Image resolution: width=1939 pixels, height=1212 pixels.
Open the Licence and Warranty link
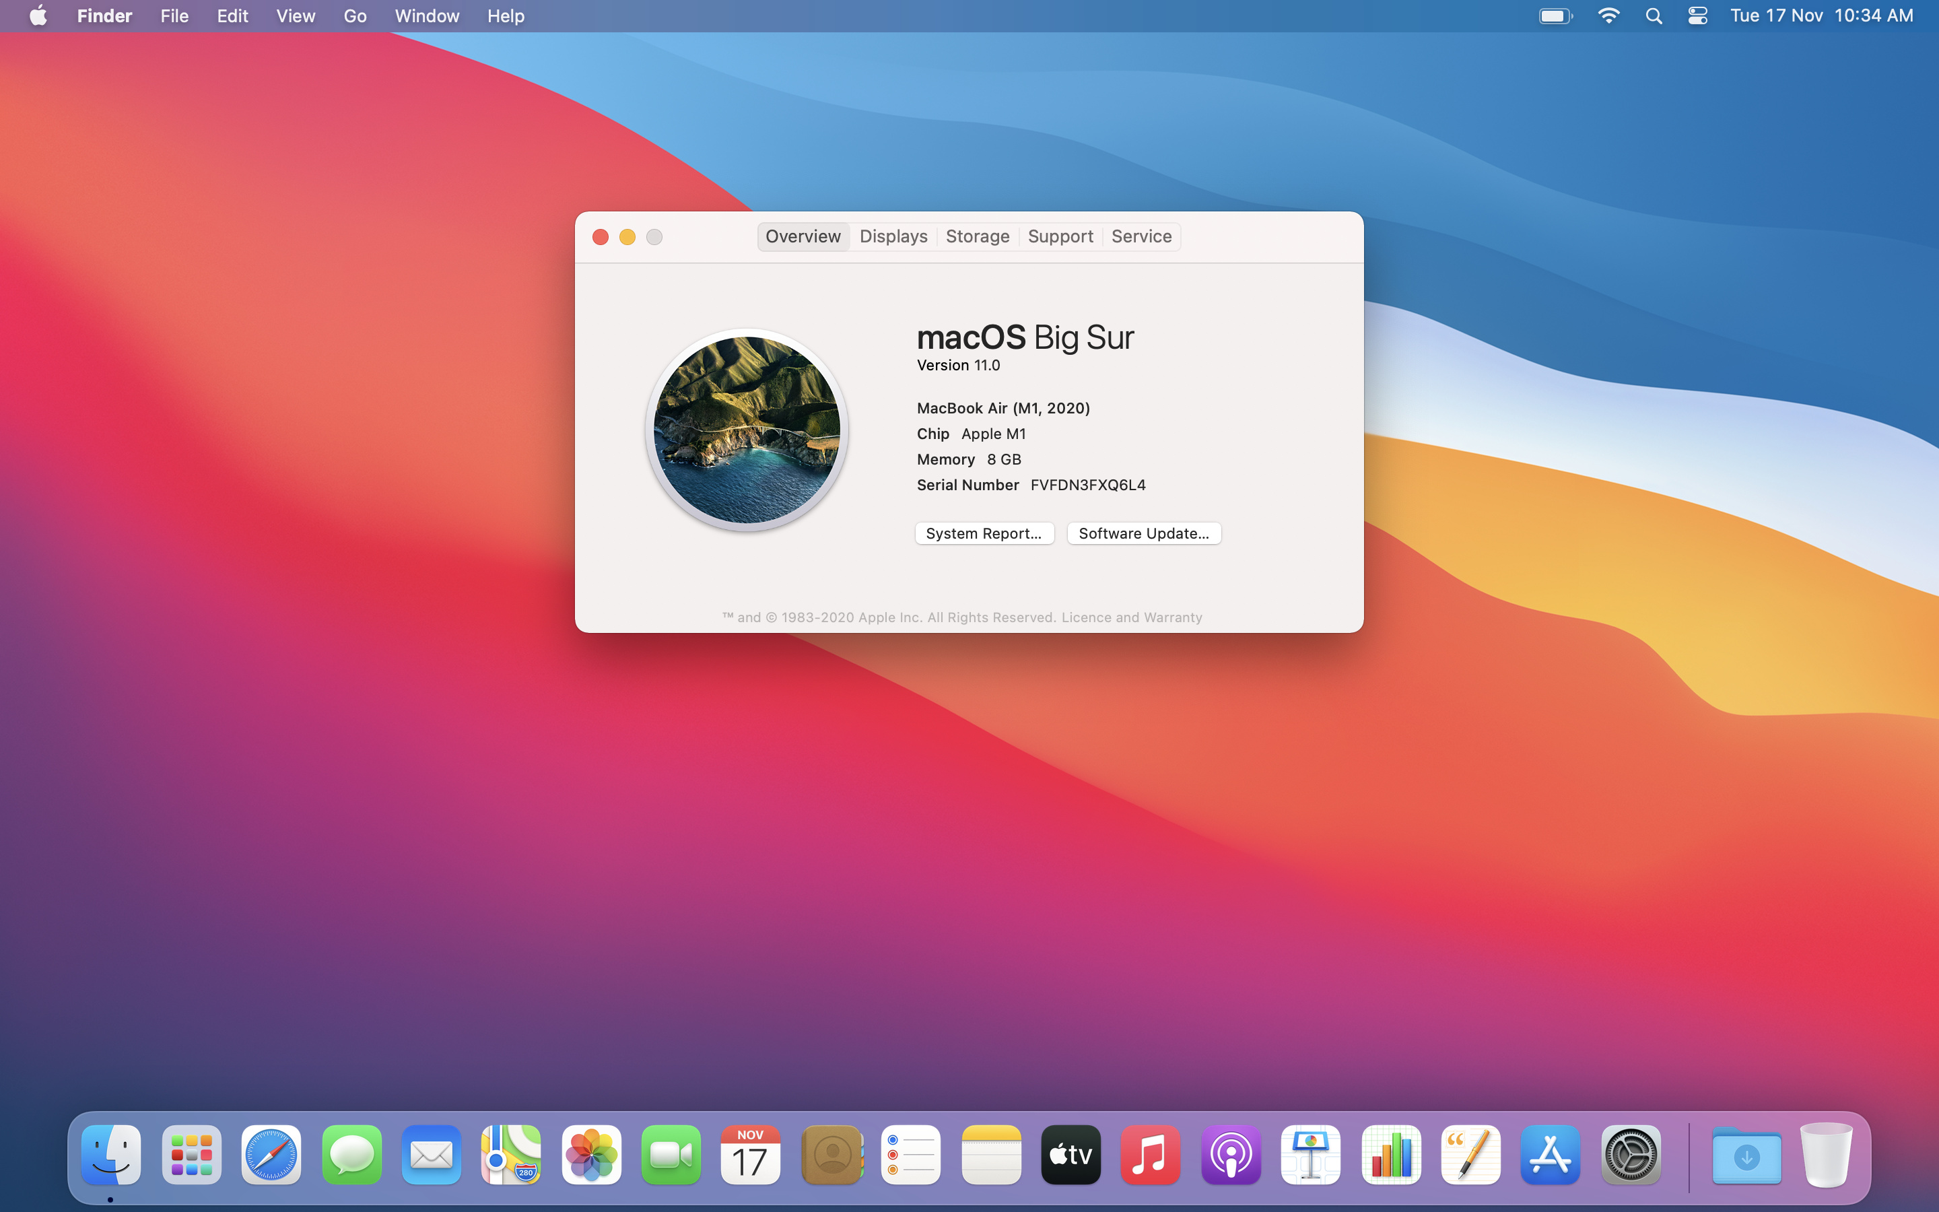1131,617
